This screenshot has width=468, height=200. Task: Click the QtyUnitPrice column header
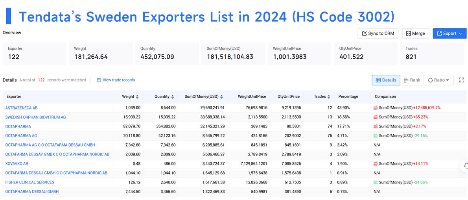[289, 96]
